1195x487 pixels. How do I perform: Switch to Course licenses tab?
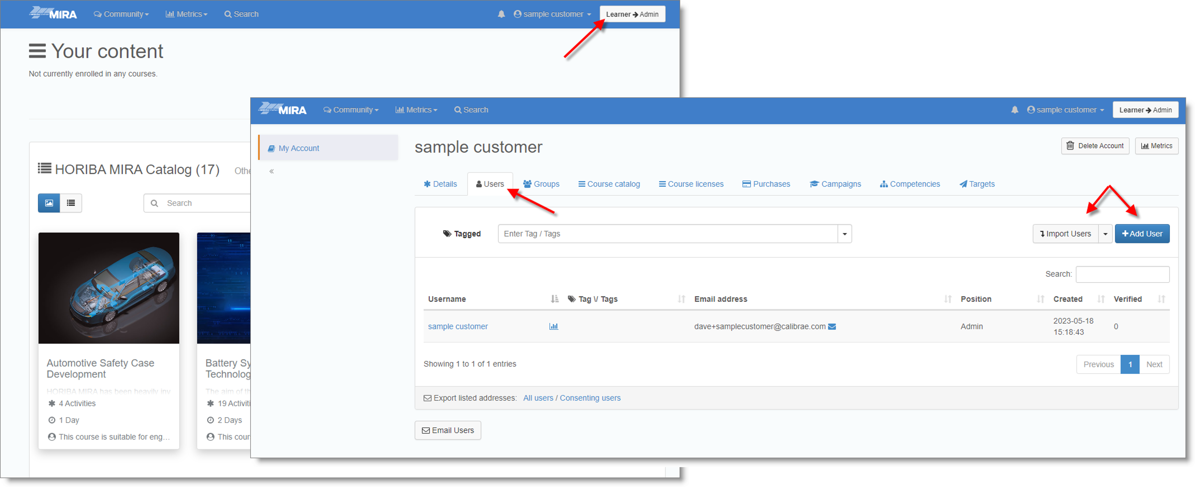point(691,184)
